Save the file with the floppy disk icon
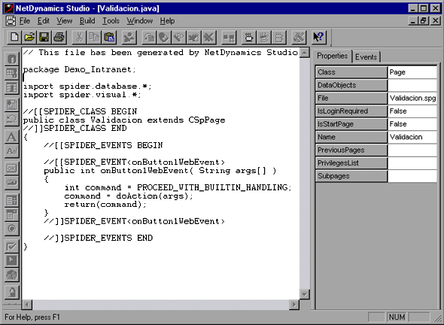Image resolution: width=444 pixels, height=325 pixels. pos(44,37)
